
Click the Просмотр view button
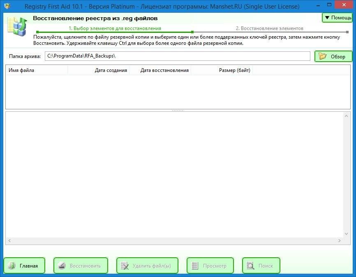point(210,265)
